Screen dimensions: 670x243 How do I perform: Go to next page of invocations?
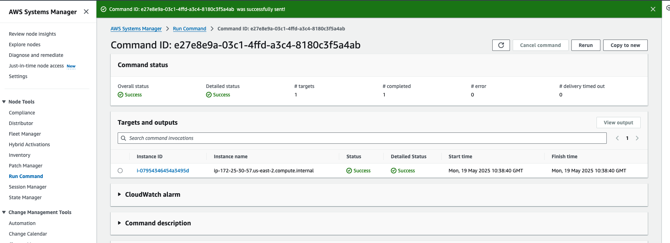coord(637,138)
